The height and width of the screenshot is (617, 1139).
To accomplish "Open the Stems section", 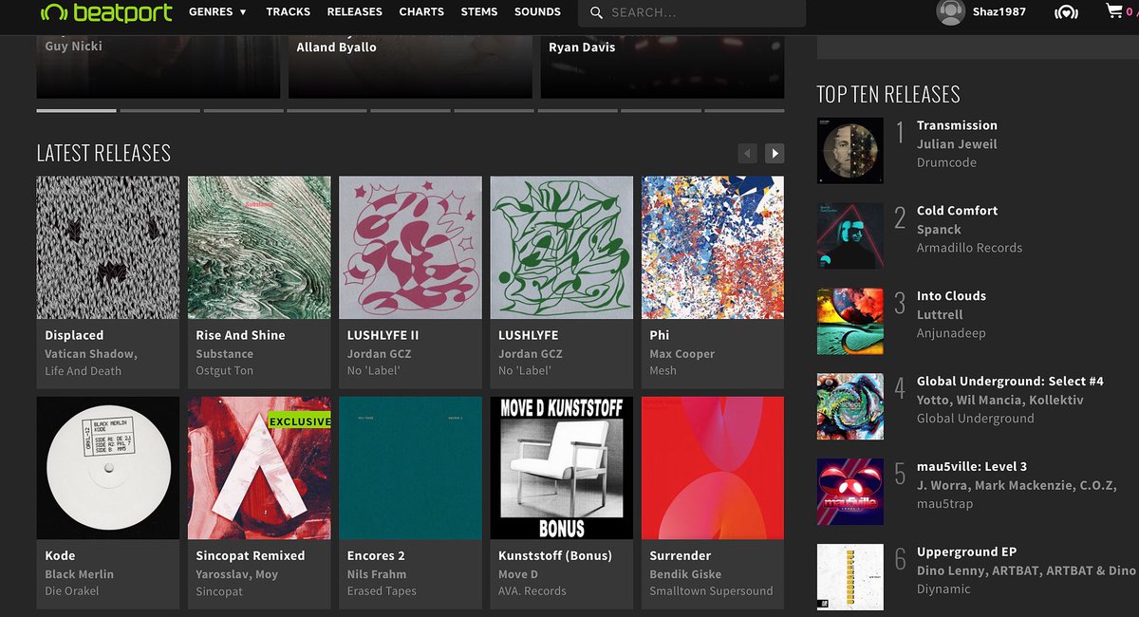I will pyautogui.click(x=479, y=12).
